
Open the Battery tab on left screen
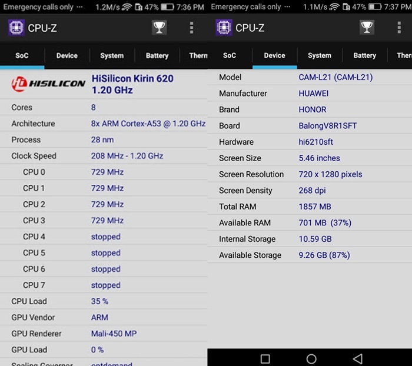(x=157, y=55)
